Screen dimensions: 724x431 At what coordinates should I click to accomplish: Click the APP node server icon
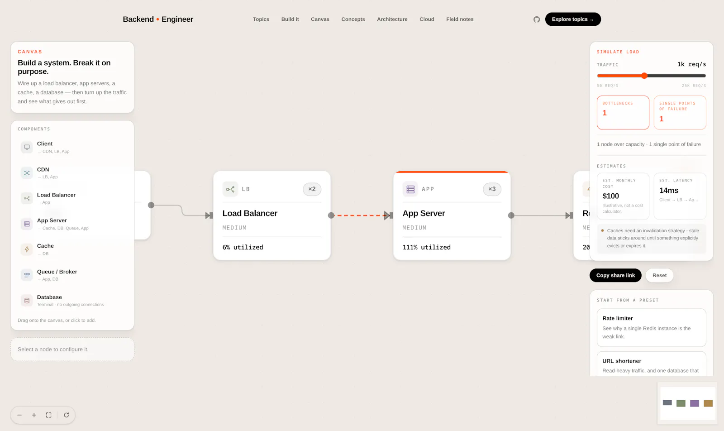coord(410,189)
